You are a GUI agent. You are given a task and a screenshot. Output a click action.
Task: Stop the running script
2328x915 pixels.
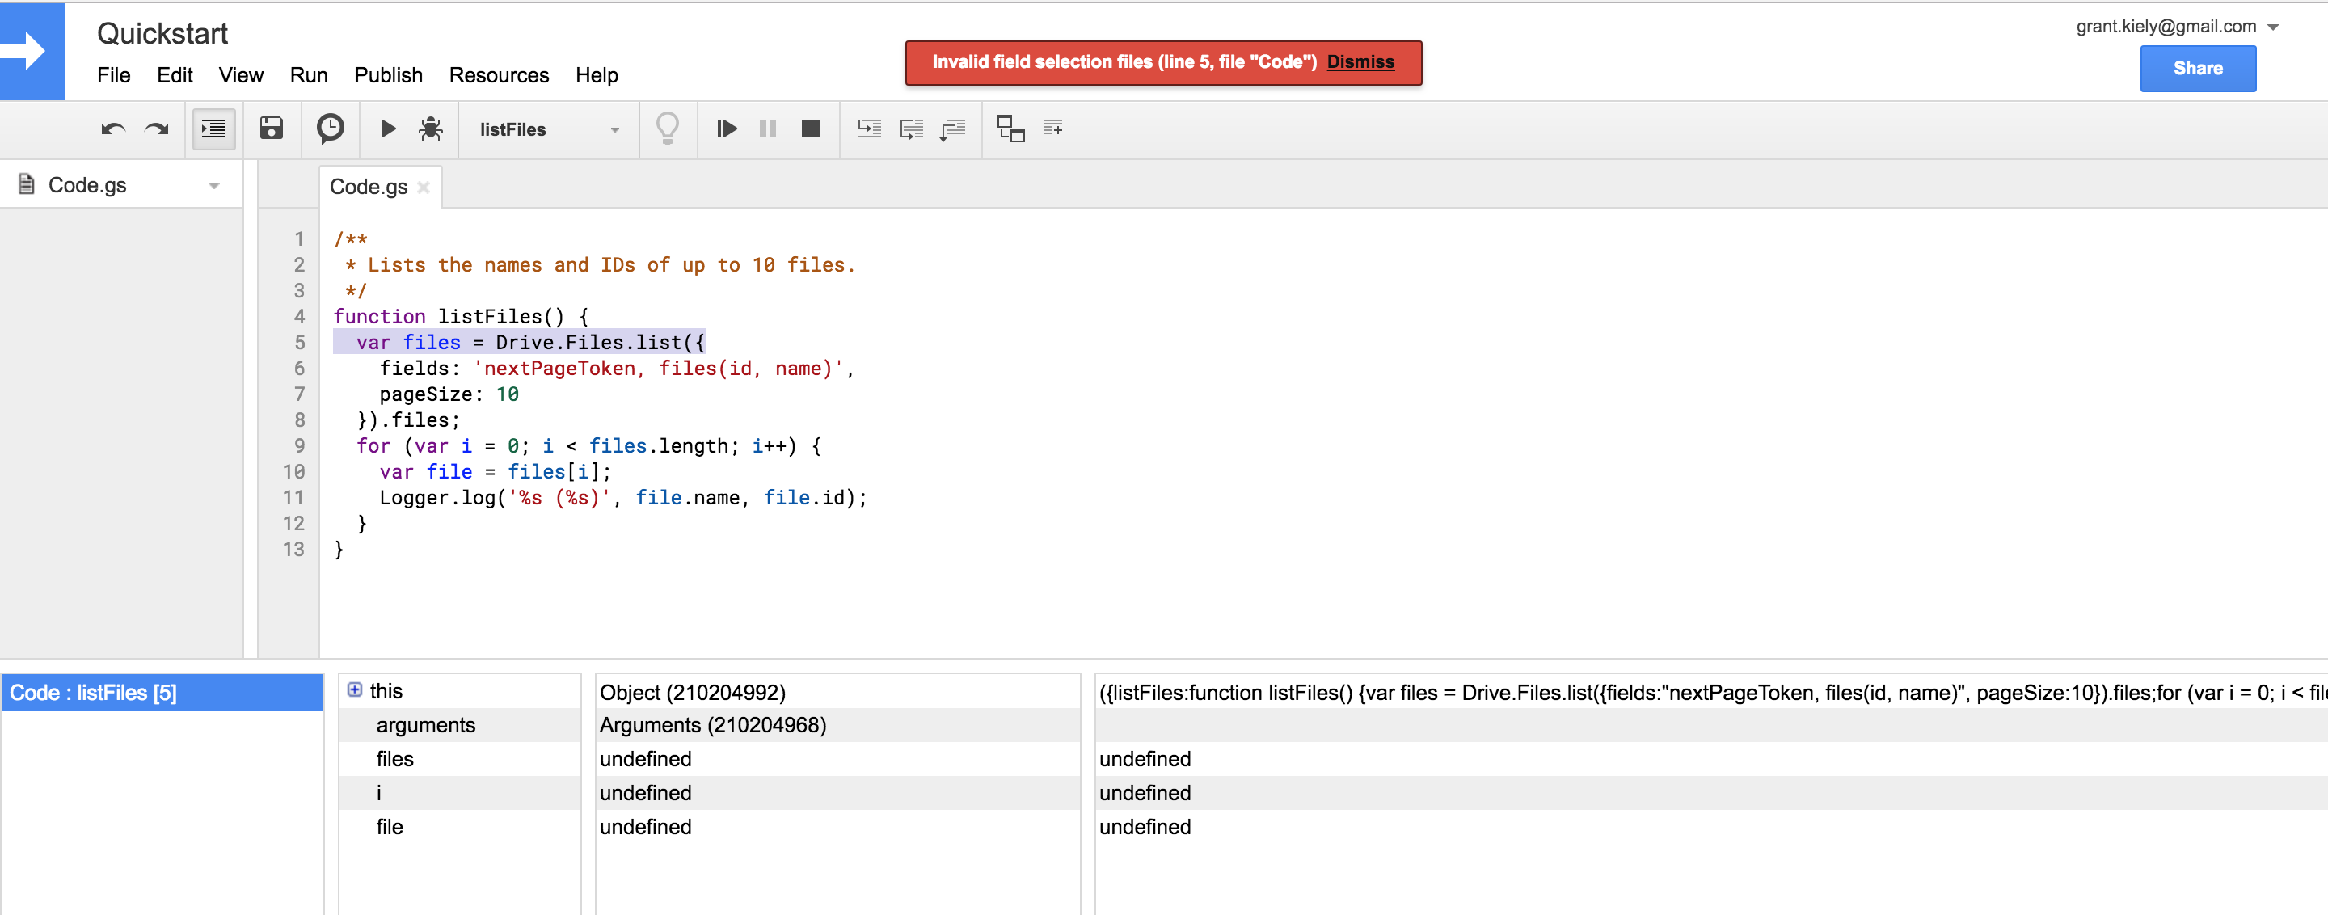point(811,129)
